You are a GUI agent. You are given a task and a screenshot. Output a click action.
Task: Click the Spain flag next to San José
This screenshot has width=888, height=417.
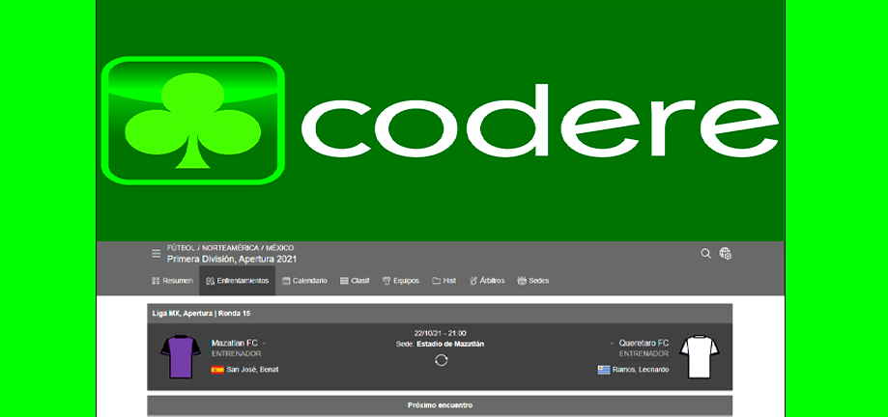coord(217,370)
